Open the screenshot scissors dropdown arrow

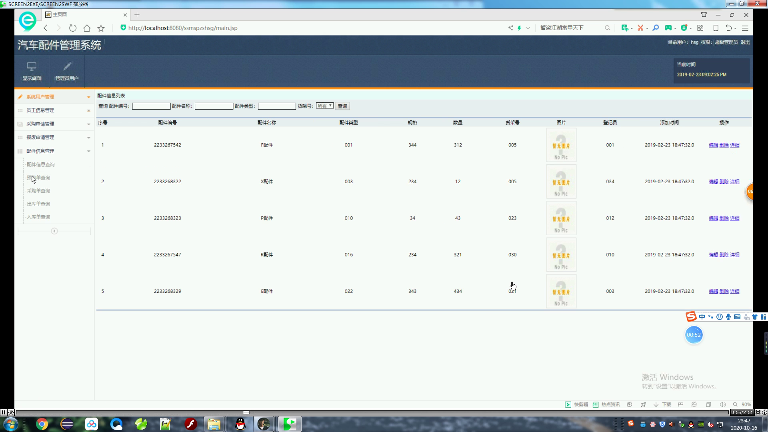[647, 29]
